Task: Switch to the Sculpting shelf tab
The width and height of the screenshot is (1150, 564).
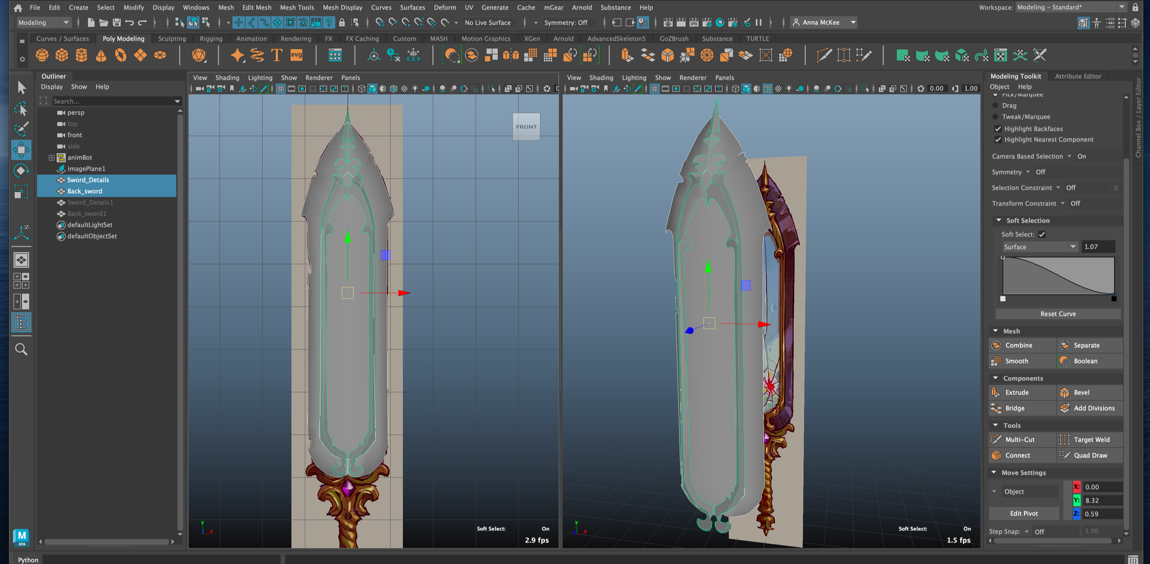Action: click(x=172, y=39)
